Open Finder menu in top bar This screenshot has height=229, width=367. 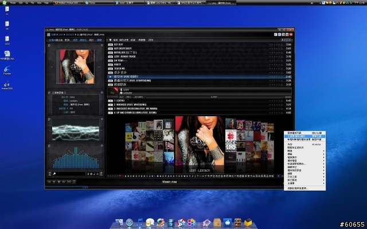pos(13,3)
